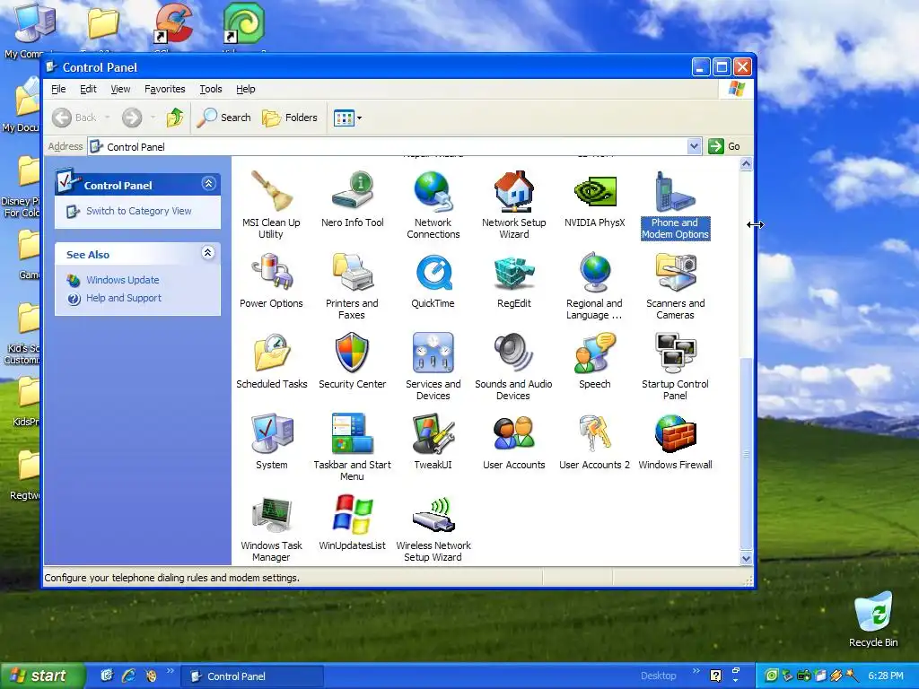Click the Control Panel taskbar button
The width and height of the screenshot is (919, 689).
click(x=252, y=676)
